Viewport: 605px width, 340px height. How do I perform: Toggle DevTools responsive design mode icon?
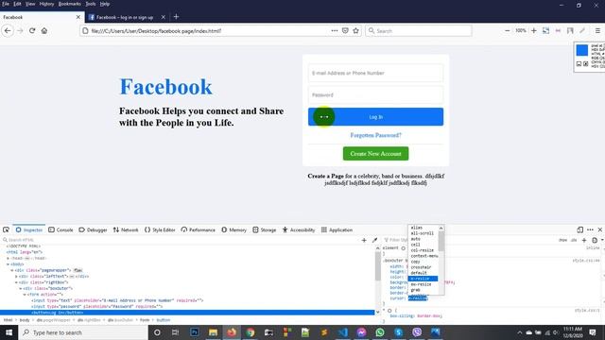point(579,229)
